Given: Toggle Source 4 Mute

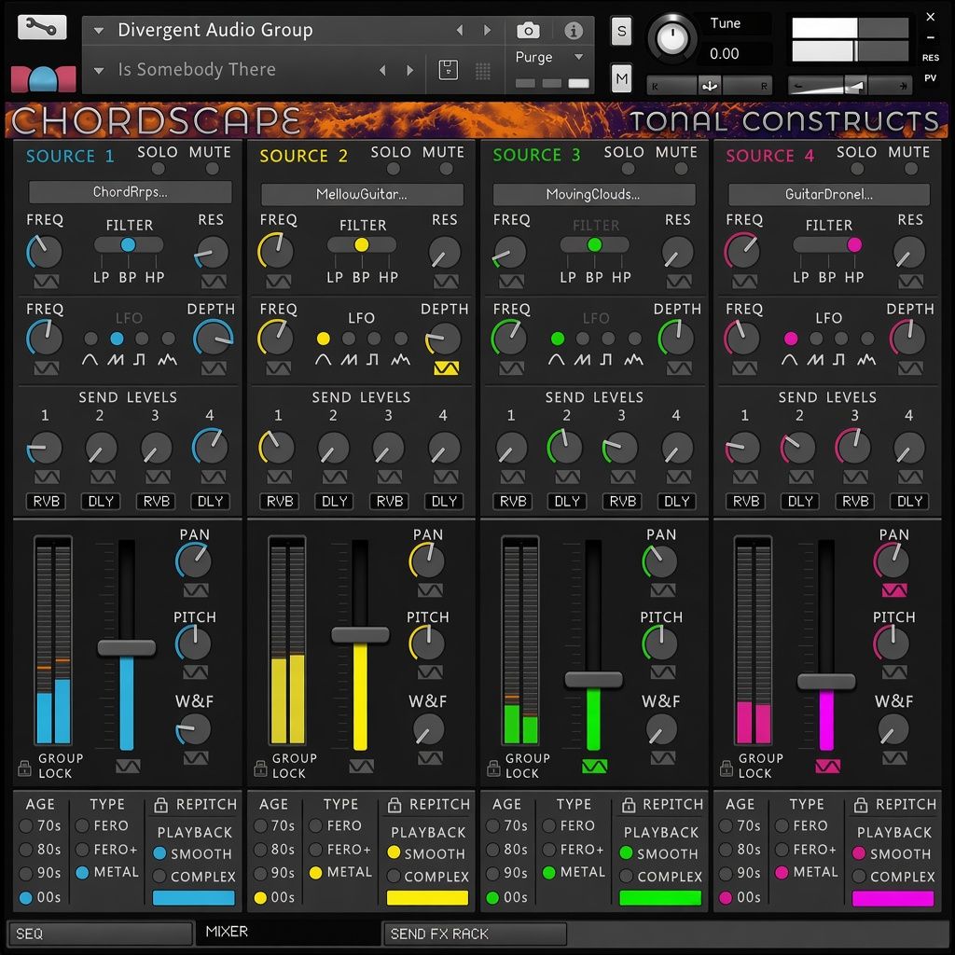Looking at the screenshot, I should click(911, 169).
